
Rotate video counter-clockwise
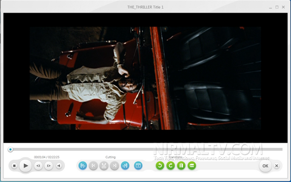(160, 165)
